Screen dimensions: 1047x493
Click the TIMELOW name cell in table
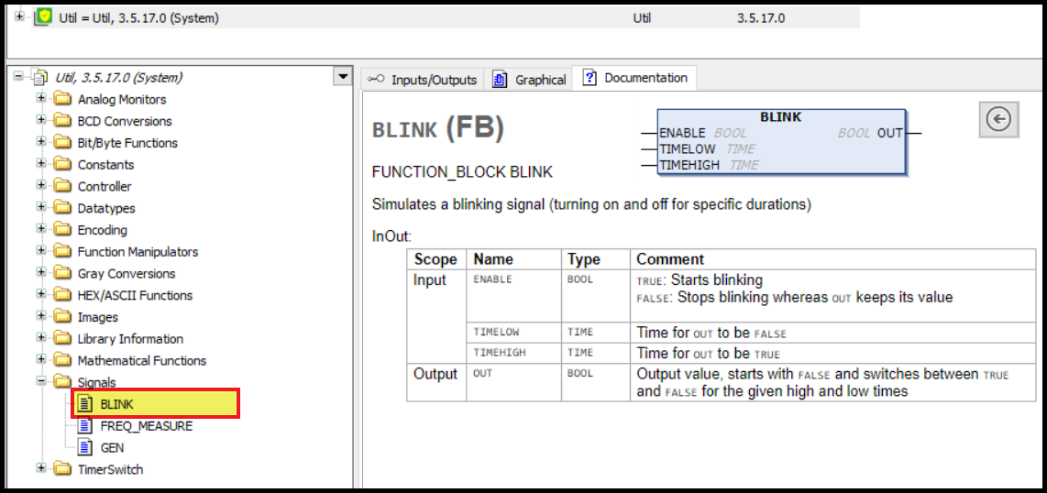(513, 333)
